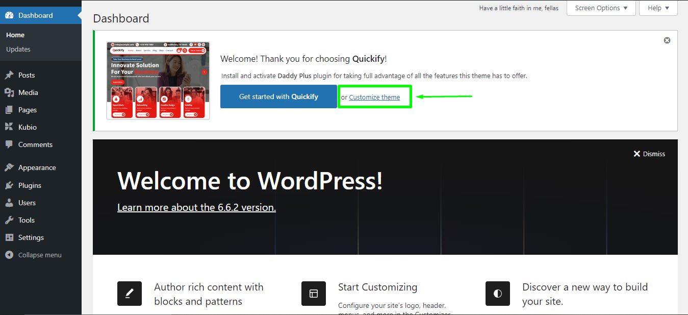Screen dimensions: 688x315
Task: Click the Kubio sidebar icon
Action: tap(10, 127)
